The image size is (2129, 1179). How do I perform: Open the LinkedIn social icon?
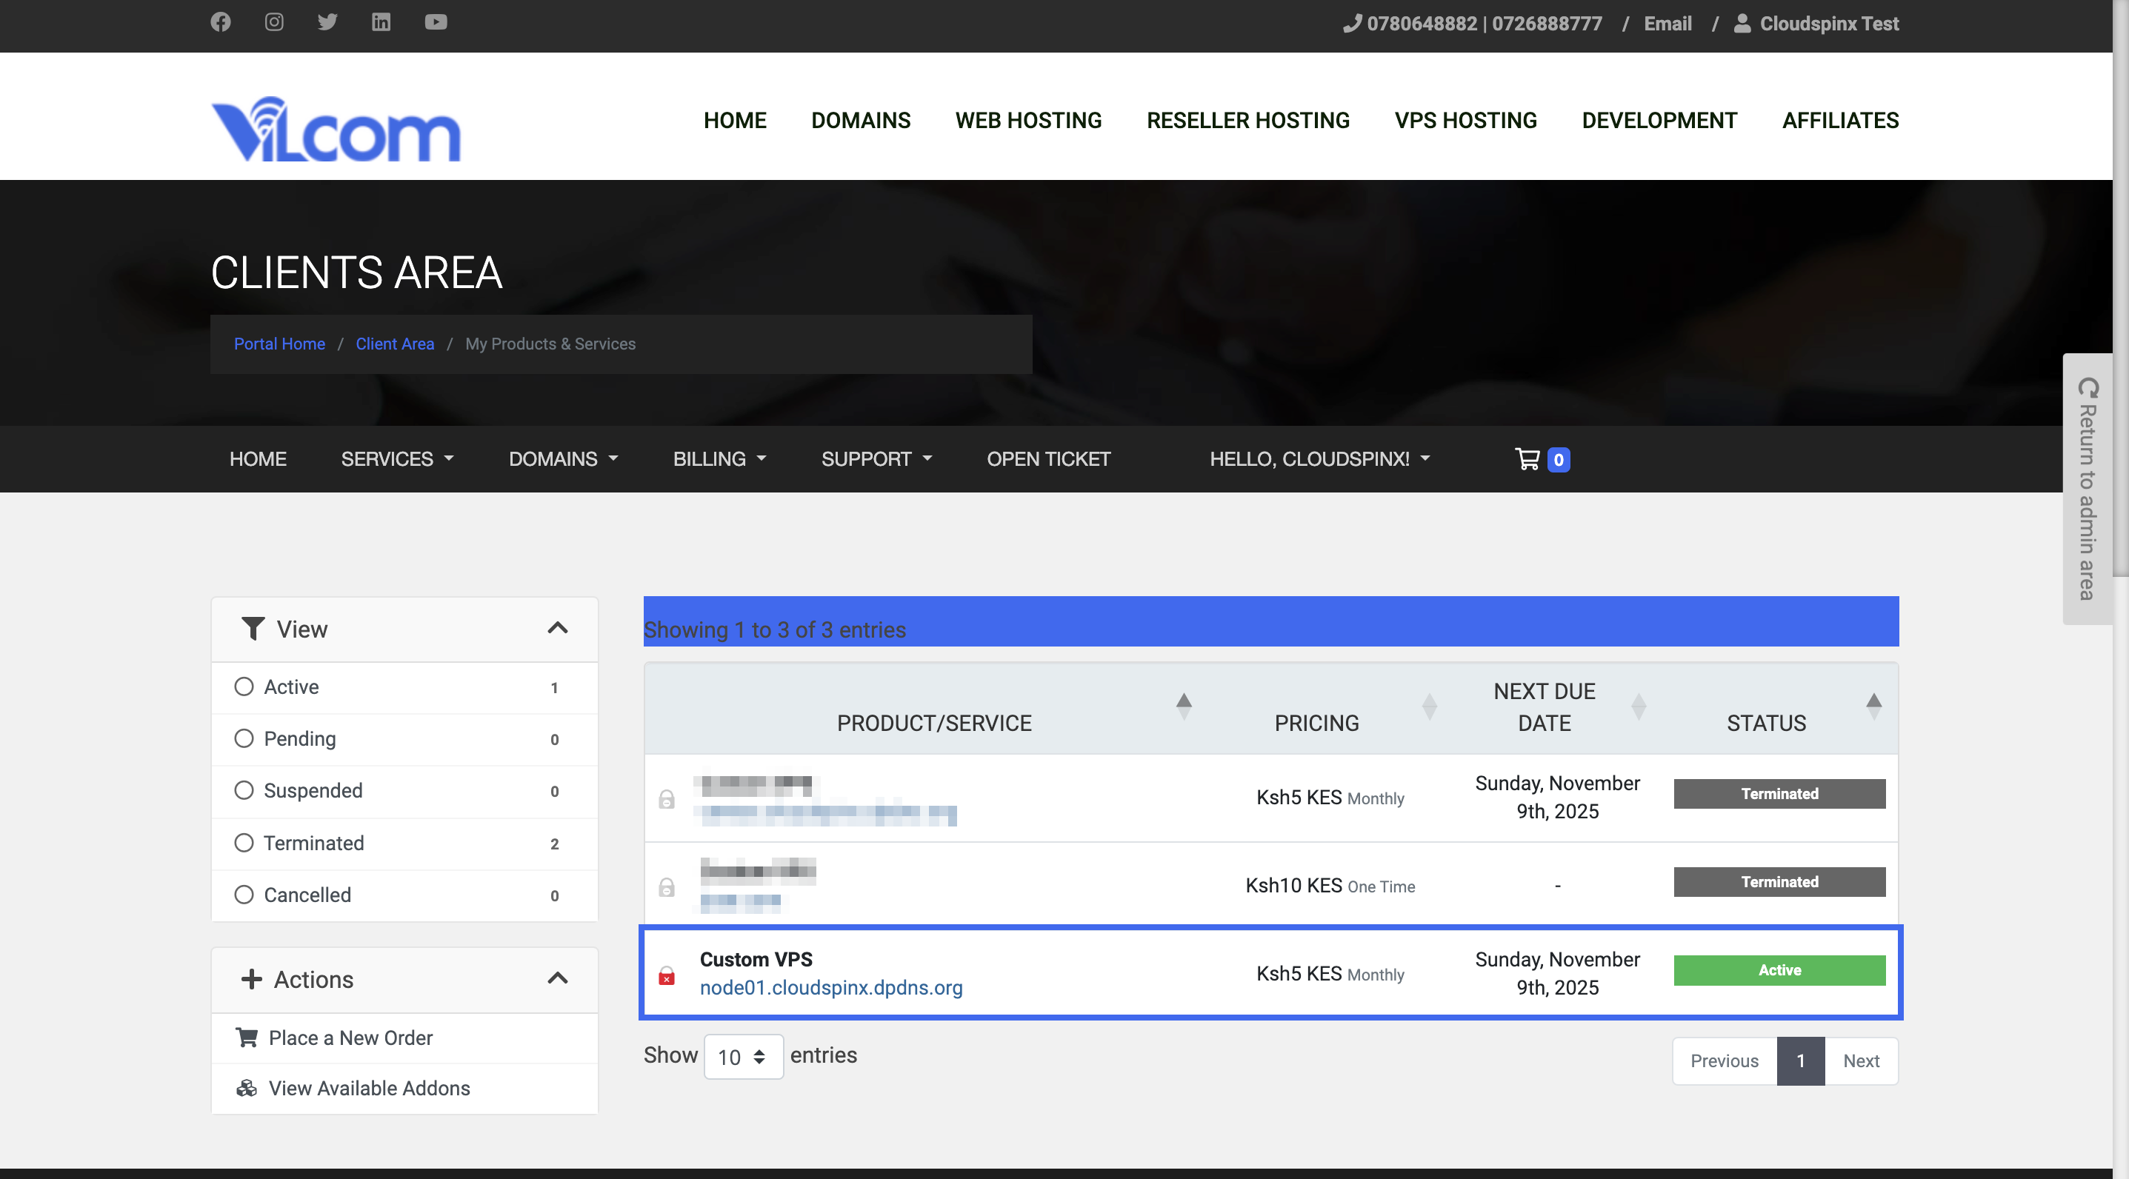pos(381,22)
